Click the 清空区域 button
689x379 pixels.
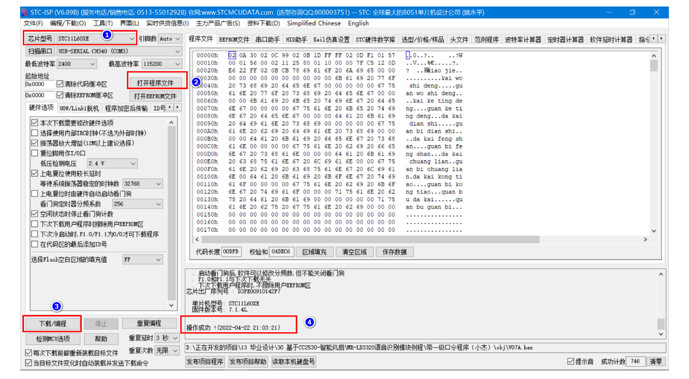coord(354,252)
